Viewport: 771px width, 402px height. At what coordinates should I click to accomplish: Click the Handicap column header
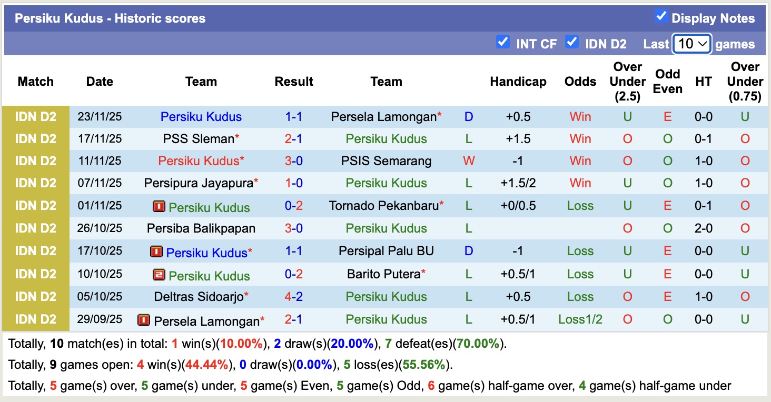click(518, 82)
